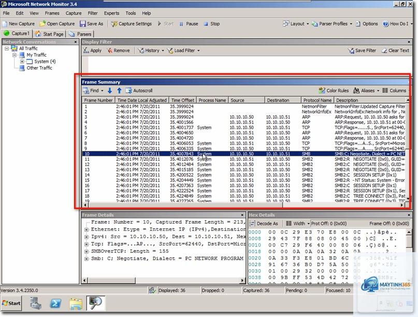This screenshot has height=317, width=418.
Task: Select frame 5 TCP row
Action: click(x=244, y=128)
